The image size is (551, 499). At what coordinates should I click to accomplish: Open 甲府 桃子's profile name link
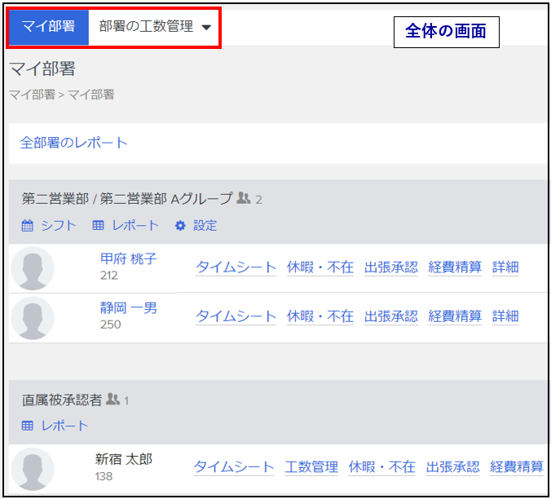[128, 259]
